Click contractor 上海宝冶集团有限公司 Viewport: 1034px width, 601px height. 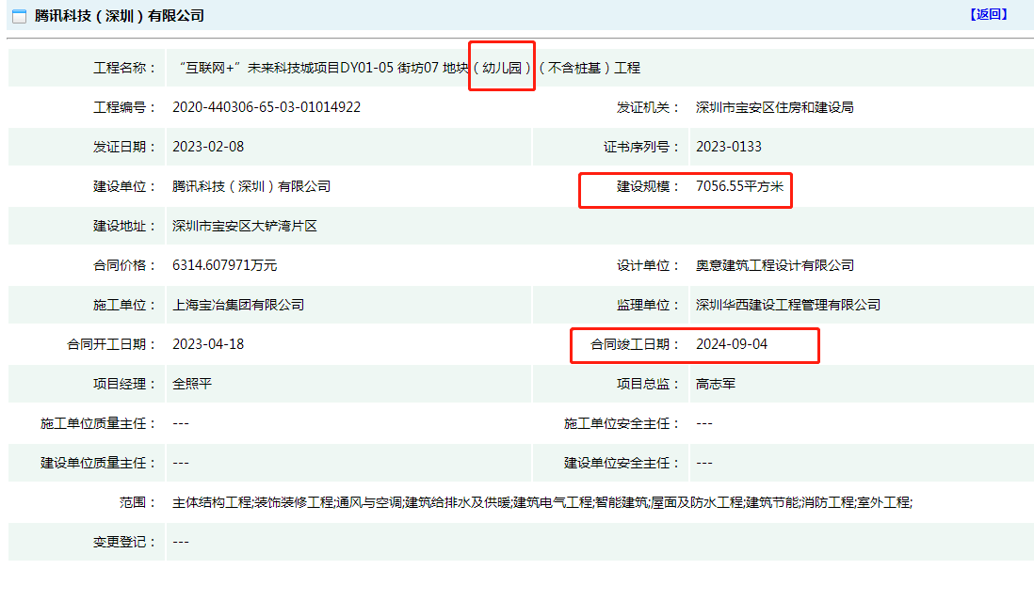[x=238, y=305]
